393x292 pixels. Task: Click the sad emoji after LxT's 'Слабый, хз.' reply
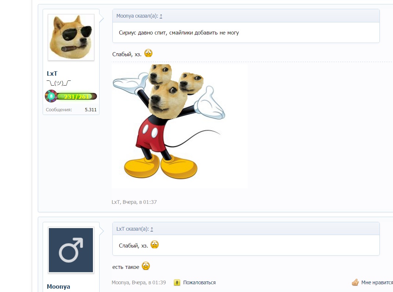148,53
